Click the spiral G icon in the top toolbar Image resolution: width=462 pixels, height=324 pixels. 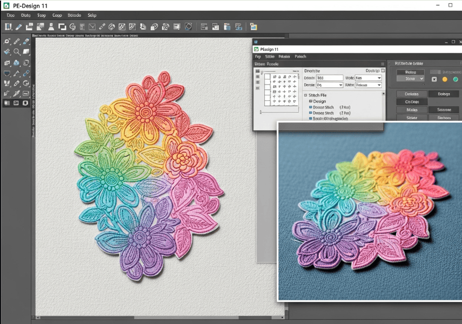(72, 27)
